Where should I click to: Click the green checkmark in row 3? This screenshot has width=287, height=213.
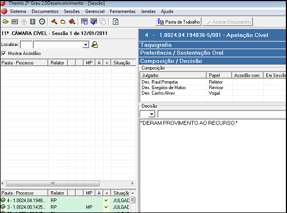pos(107,207)
